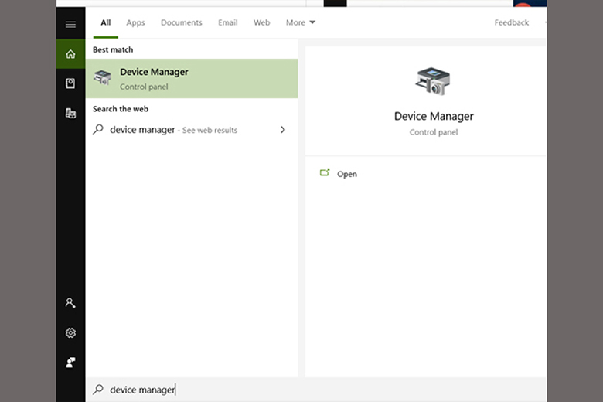
Task: Switch to the Apps tab
Action: (135, 22)
